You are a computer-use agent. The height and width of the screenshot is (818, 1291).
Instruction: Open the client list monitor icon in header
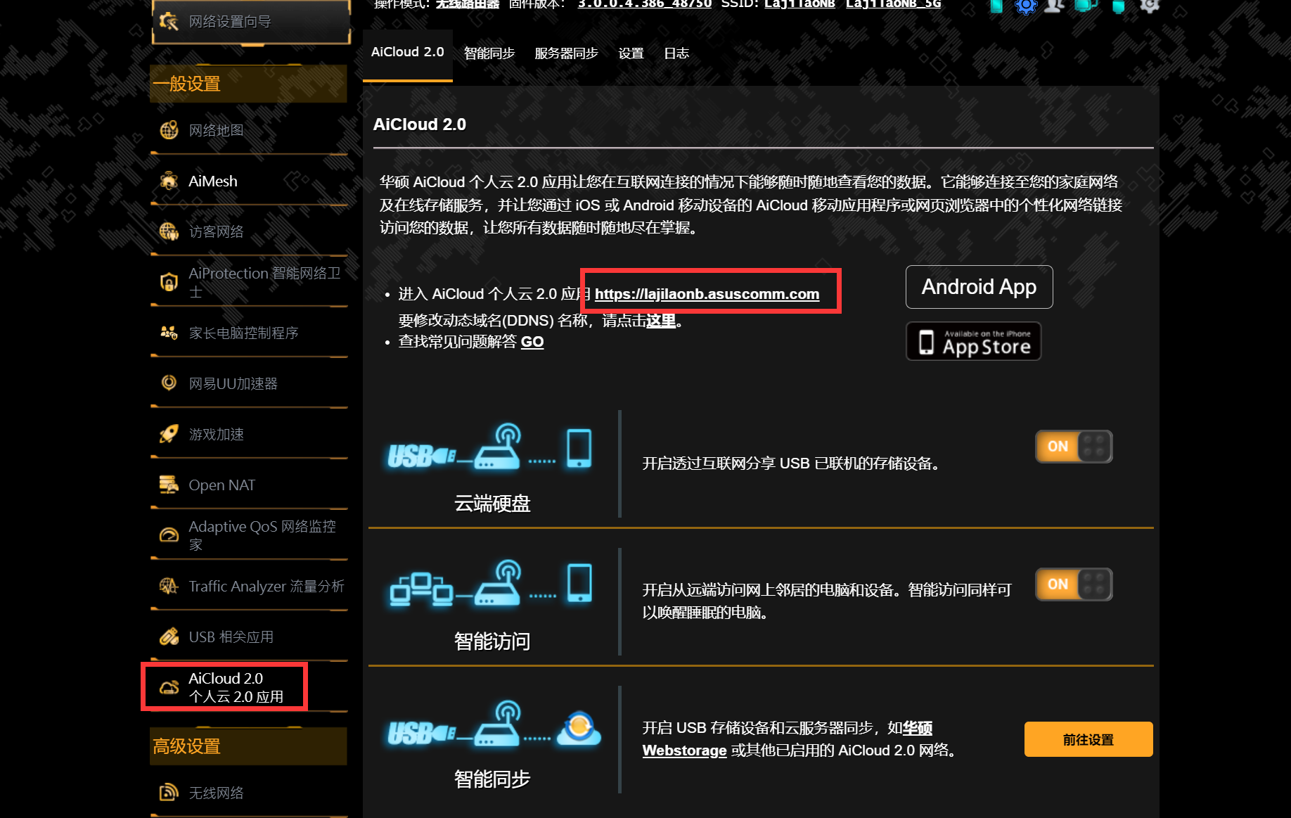point(1086,7)
